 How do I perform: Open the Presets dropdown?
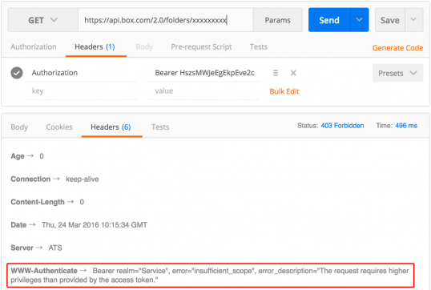pos(397,73)
